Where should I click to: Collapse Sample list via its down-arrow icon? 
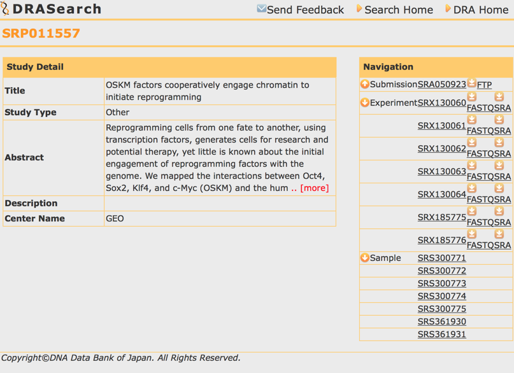tap(364, 258)
